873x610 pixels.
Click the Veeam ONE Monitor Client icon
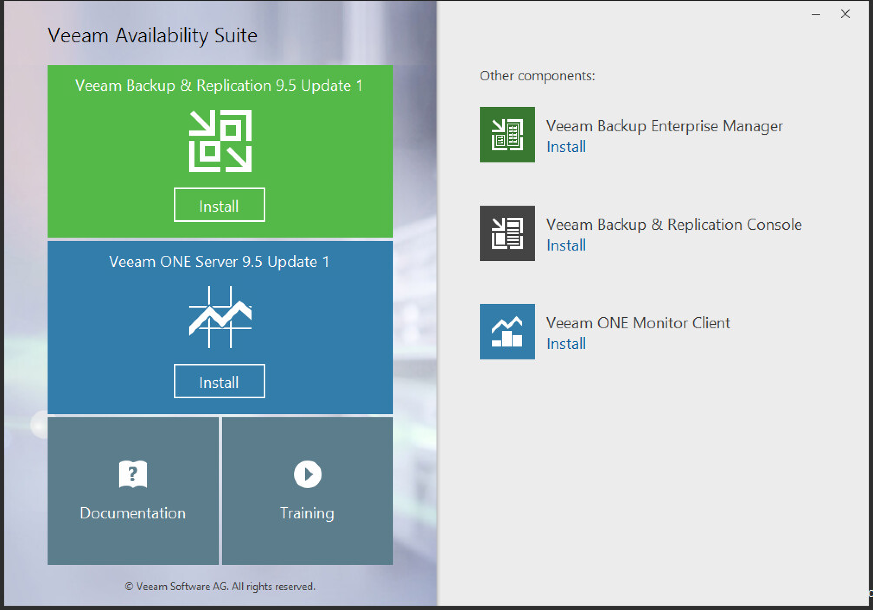click(x=507, y=332)
